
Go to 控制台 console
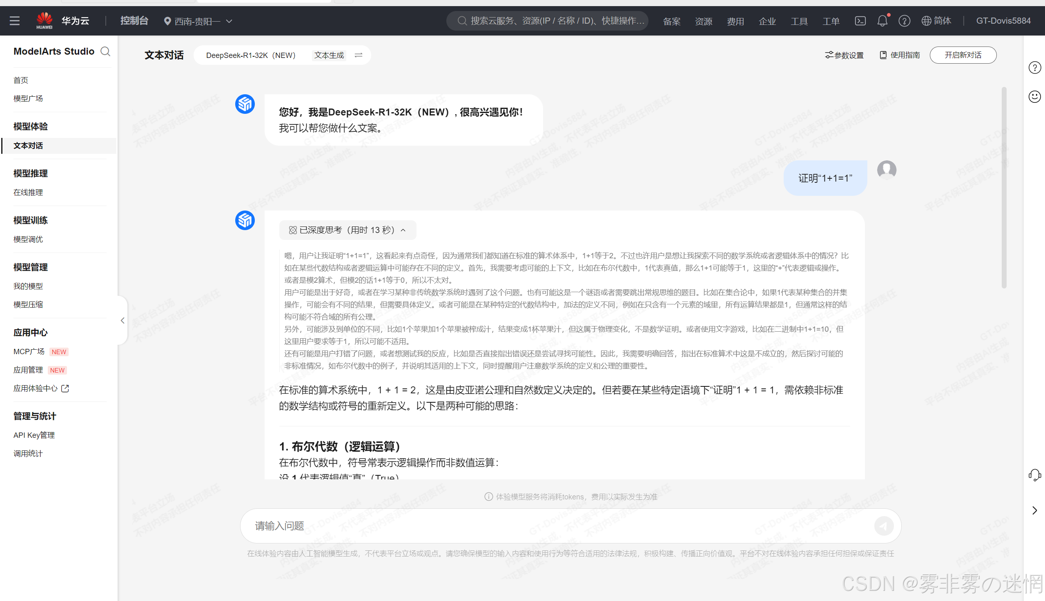click(134, 21)
